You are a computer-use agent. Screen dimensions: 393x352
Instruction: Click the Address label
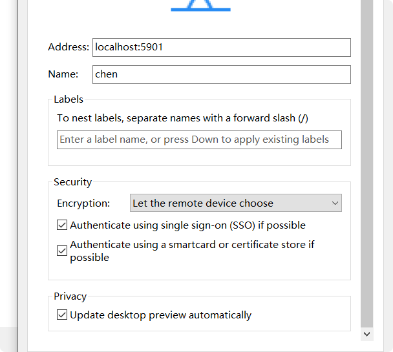coord(69,47)
